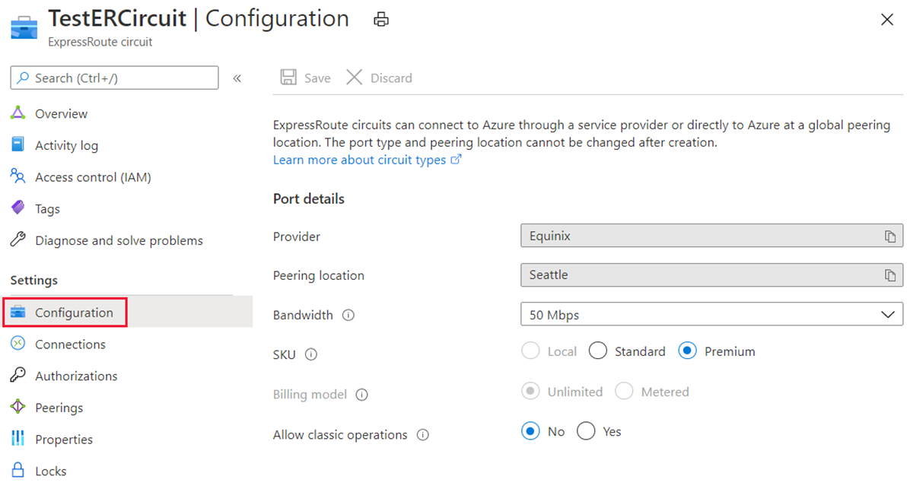Viewport: 913px width, 489px height.
Task: Show info for Allow classic operations
Action: click(423, 435)
